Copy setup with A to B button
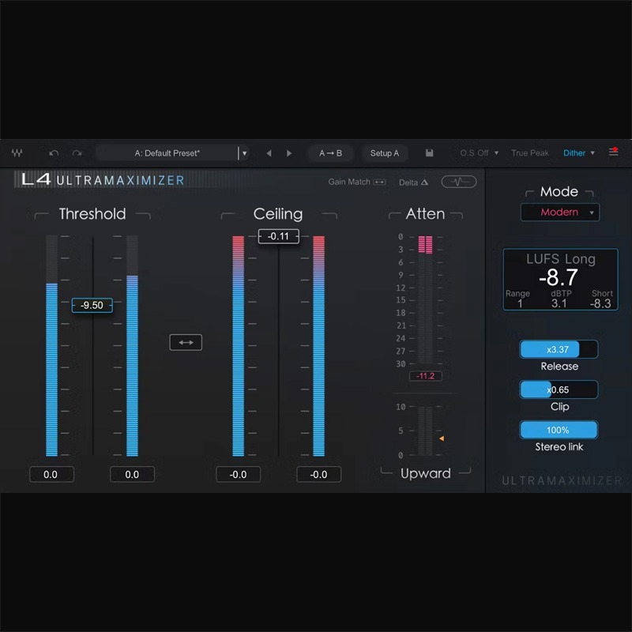The image size is (632, 632). (330, 153)
